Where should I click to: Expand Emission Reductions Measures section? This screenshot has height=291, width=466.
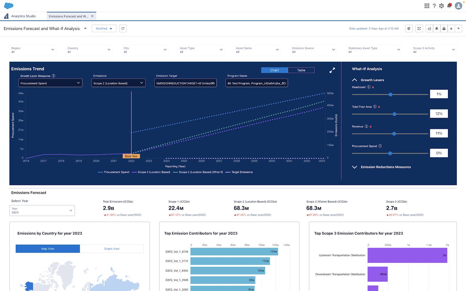click(x=354, y=167)
